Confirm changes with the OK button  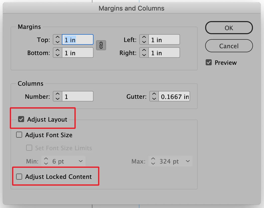(229, 28)
